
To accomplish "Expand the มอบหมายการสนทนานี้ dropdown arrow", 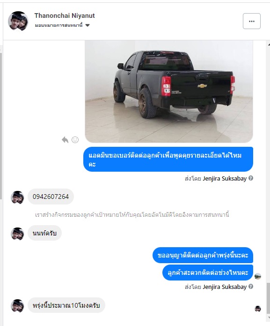I will point(88,25).
